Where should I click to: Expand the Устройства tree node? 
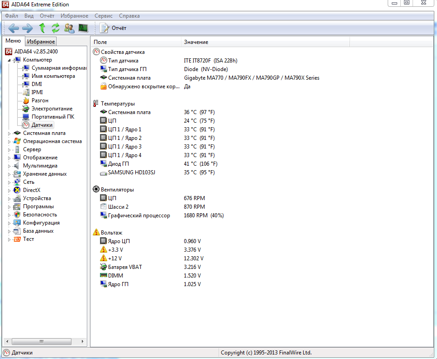pyautogui.click(x=9, y=199)
